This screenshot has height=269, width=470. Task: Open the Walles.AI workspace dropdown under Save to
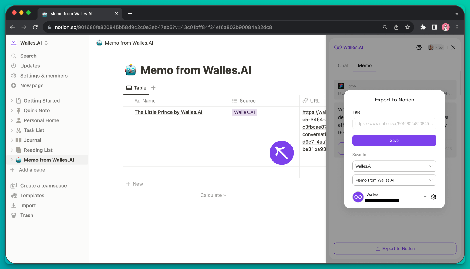coord(394,166)
